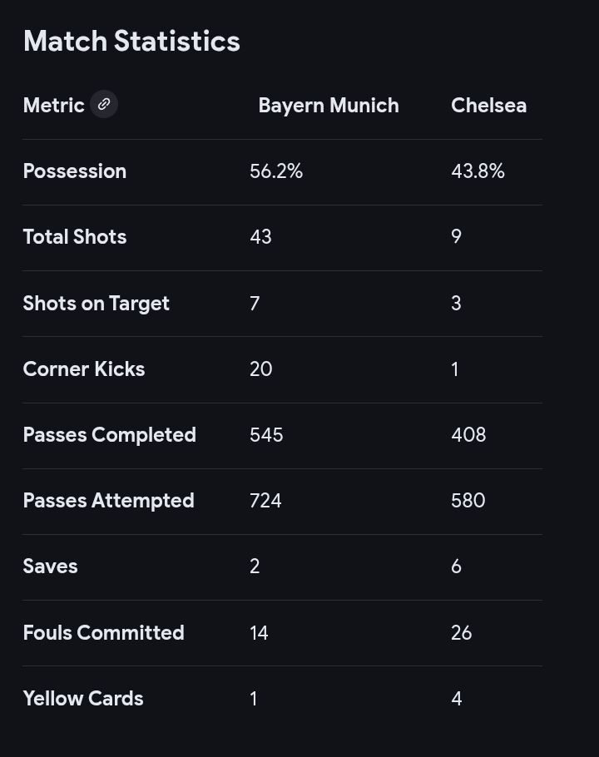Viewport: 599px width, 757px height.
Task: Click Chelsea possession value 43.8%
Action: 478,171
